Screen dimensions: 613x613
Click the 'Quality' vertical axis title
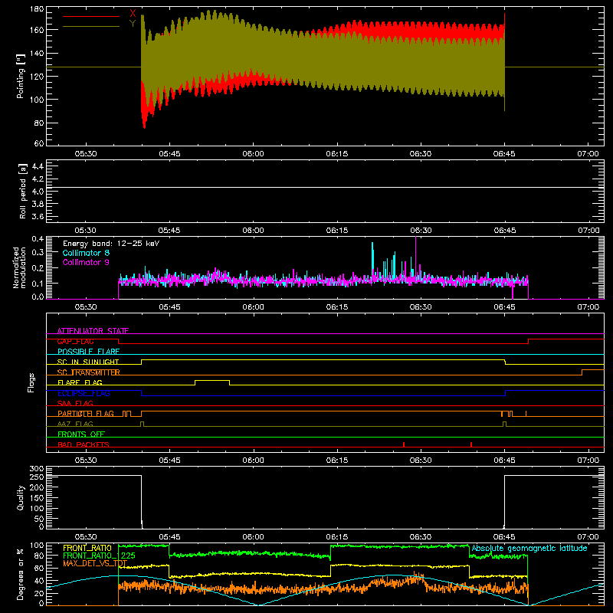(21, 497)
